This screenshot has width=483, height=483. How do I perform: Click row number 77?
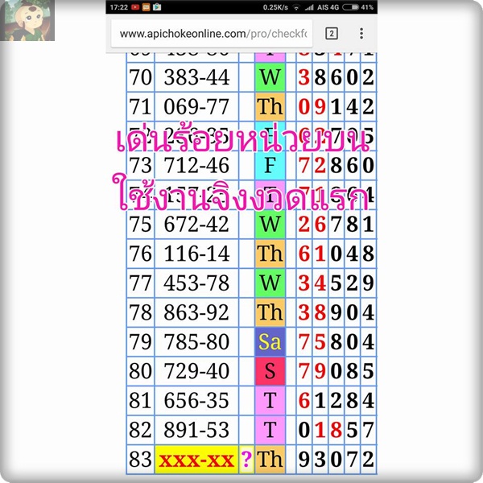tap(140, 283)
